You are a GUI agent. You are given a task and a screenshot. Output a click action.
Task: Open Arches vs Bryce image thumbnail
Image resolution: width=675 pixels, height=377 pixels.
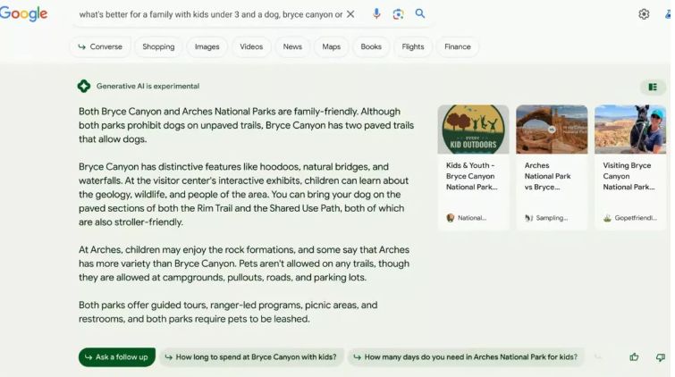point(552,130)
